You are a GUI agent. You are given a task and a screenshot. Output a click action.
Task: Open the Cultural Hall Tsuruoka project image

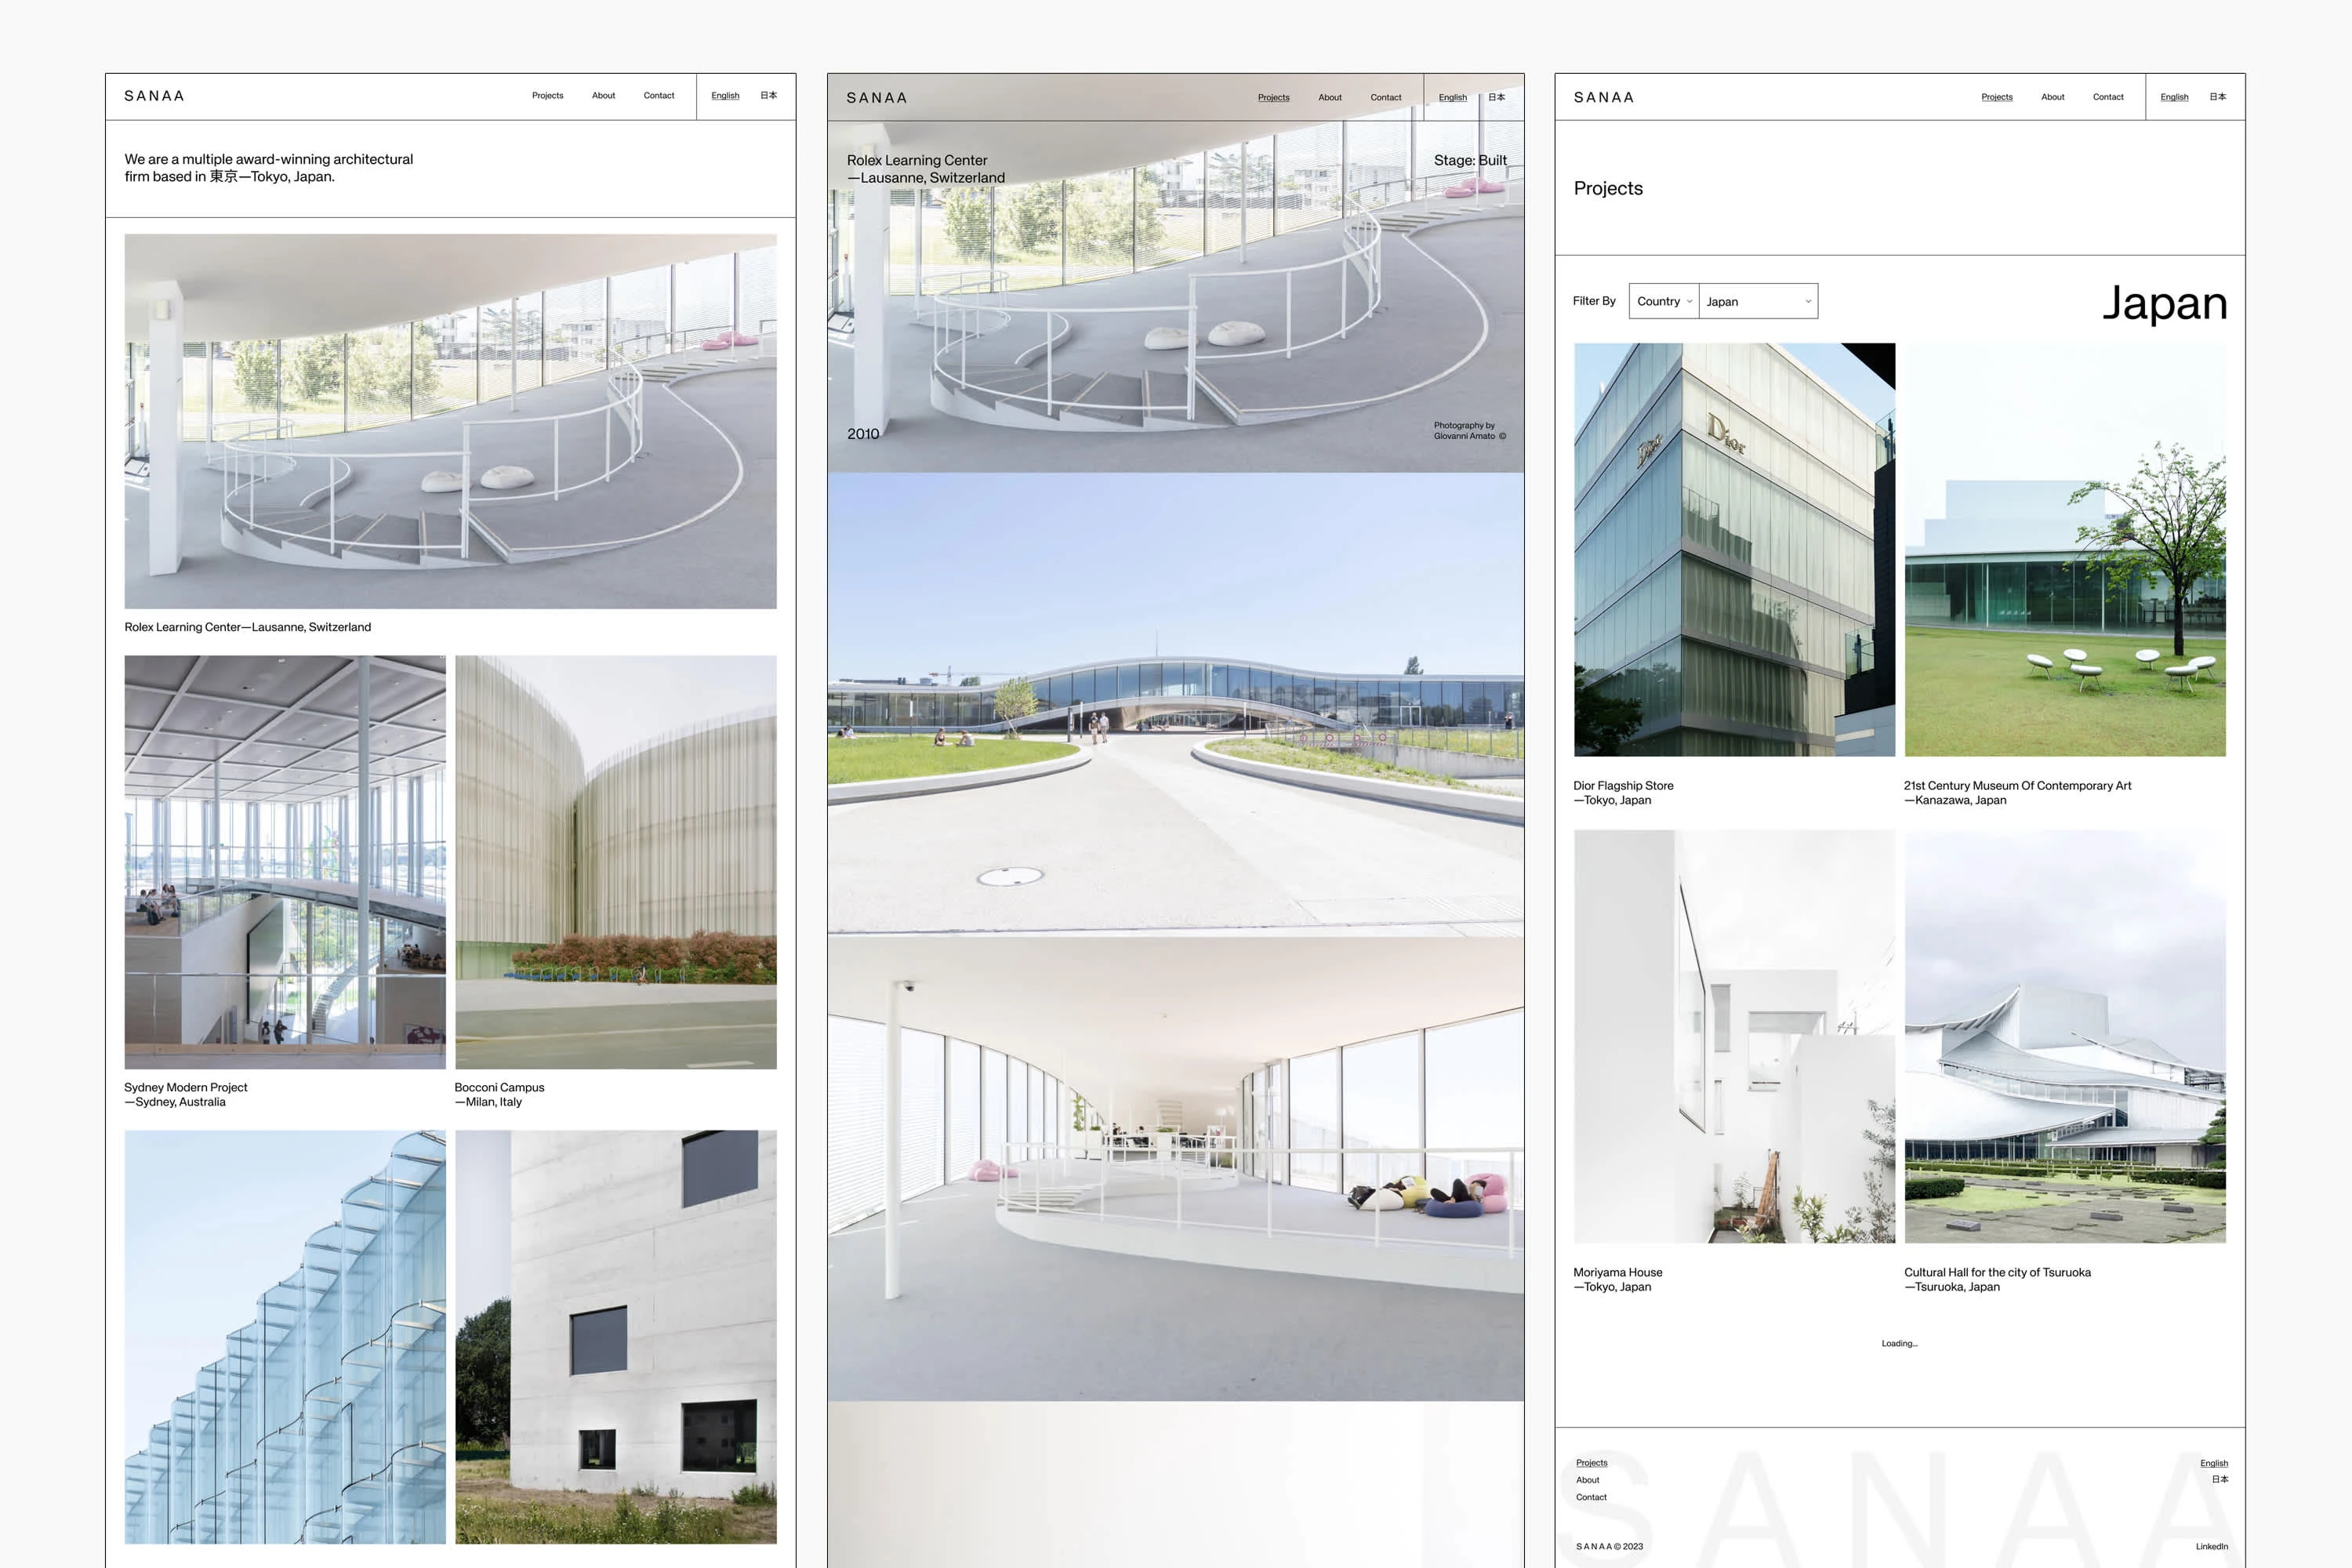(x=2064, y=1036)
